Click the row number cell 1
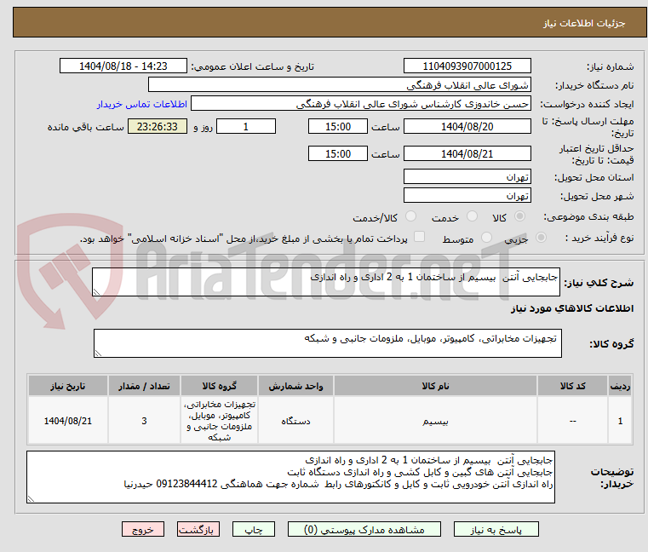Viewport: 648px width, 552px height. coord(620,421)
